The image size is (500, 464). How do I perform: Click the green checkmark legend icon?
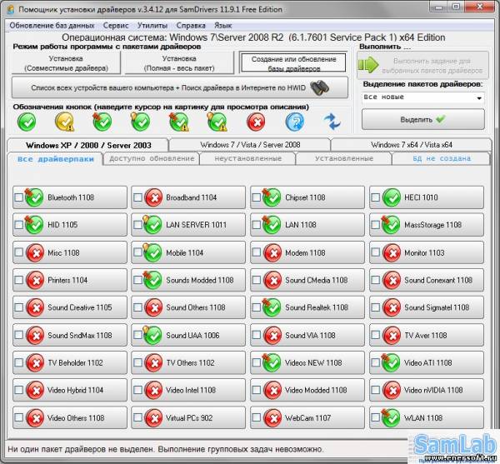pos(27,122)
